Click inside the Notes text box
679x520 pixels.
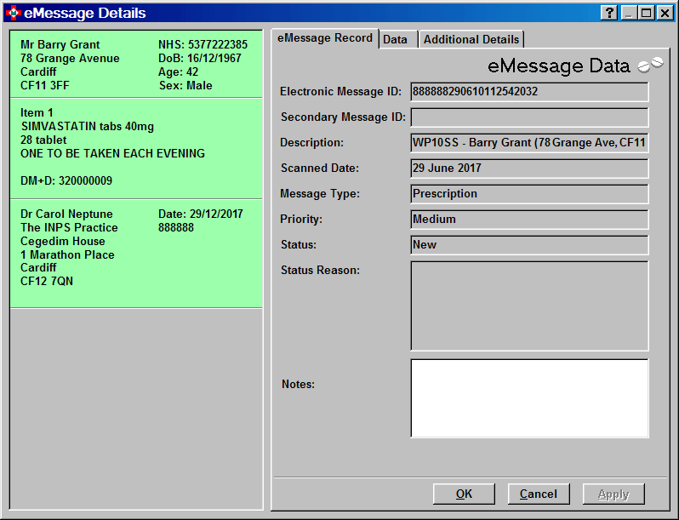pos(529,398)
